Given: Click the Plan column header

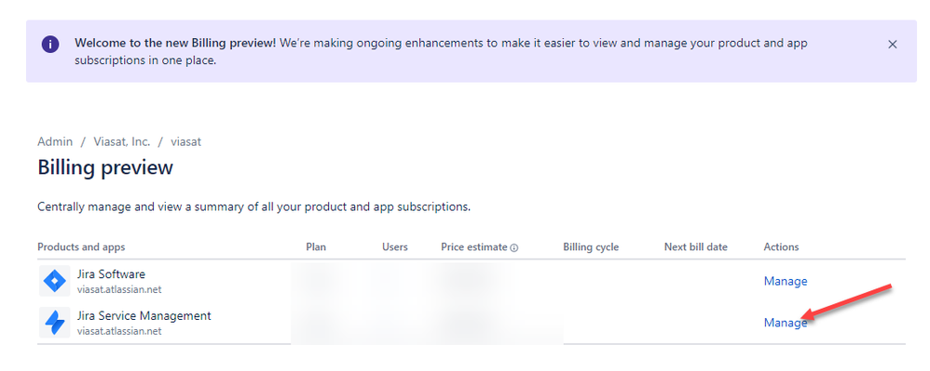Looking at the screenshot, I should 316,247.
